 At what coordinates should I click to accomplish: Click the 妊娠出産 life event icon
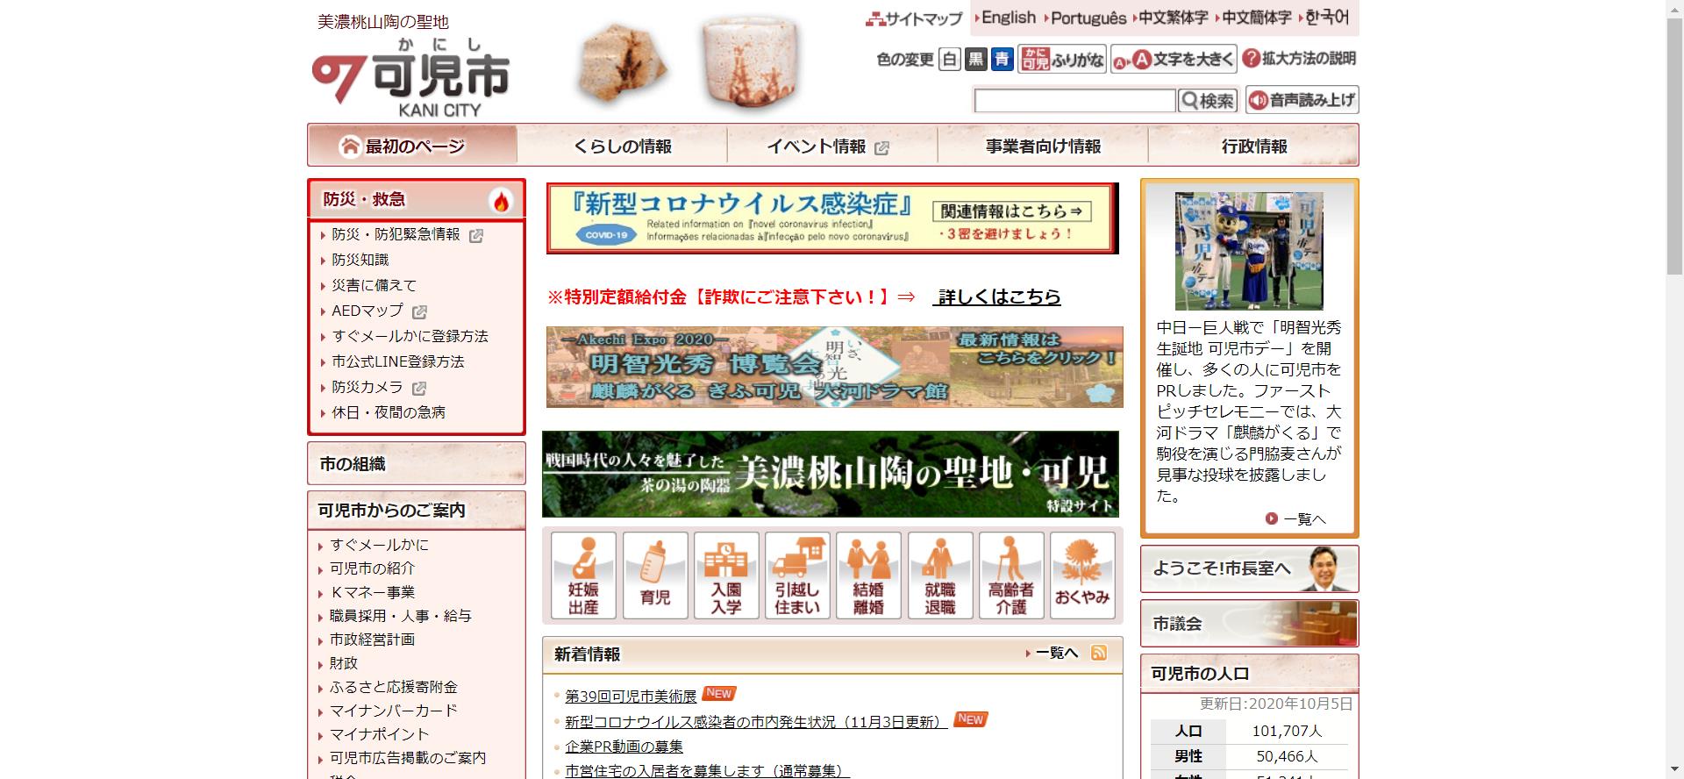point(583,575)
